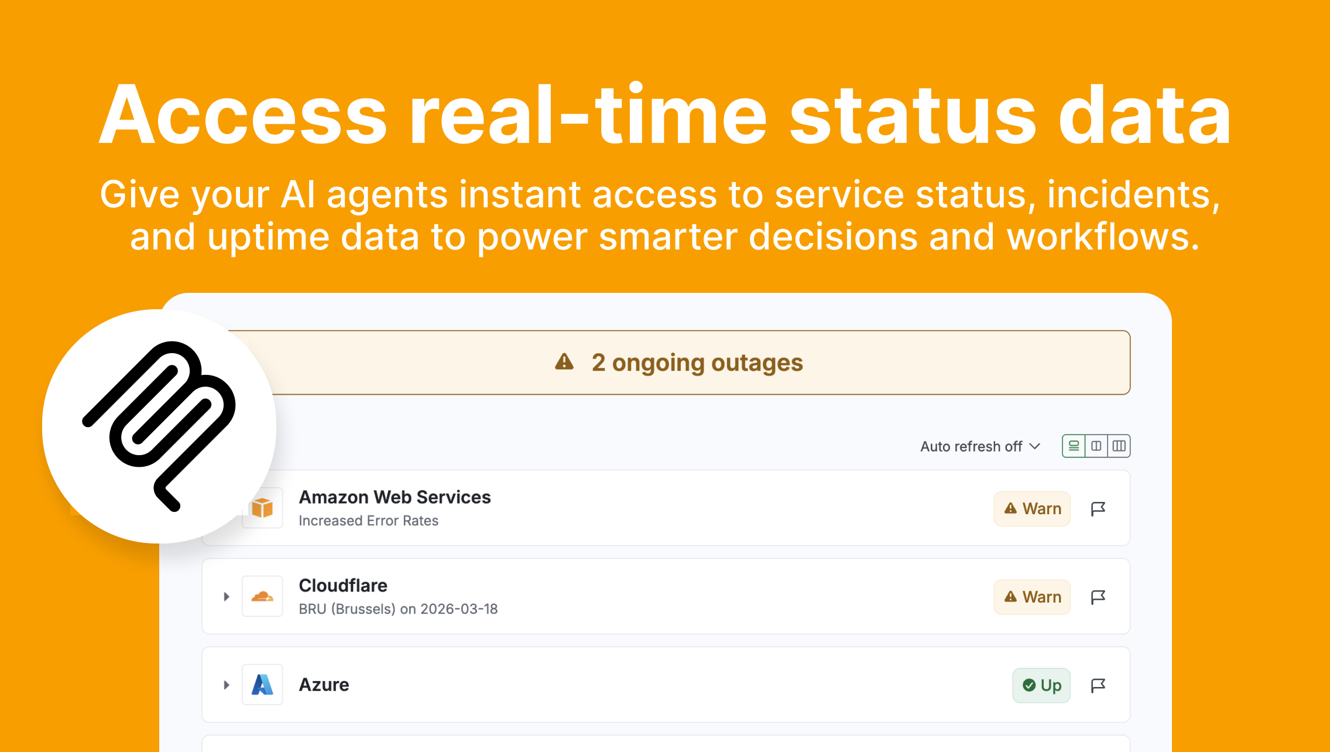Expand the Azure row details
Image resolution: width=1330 pixels, height=752 pixels.
click(227, 685)
